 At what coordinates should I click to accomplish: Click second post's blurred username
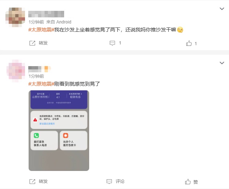coord(39,69)
